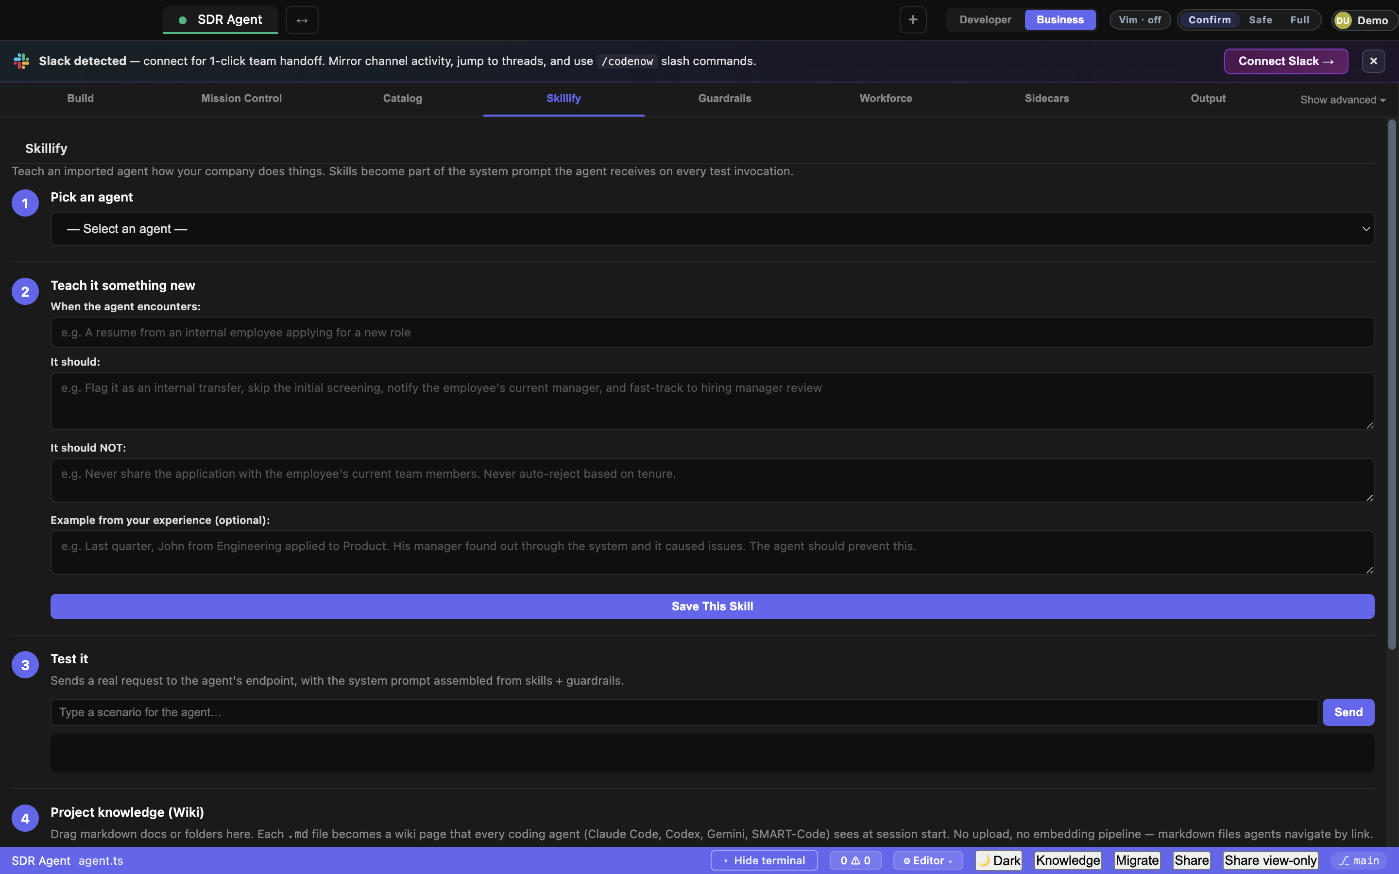Click the split-view arrows icon beside SDR Agent
The width and height of the screenshot is (1399, 874).
click(x=302, y=20)
